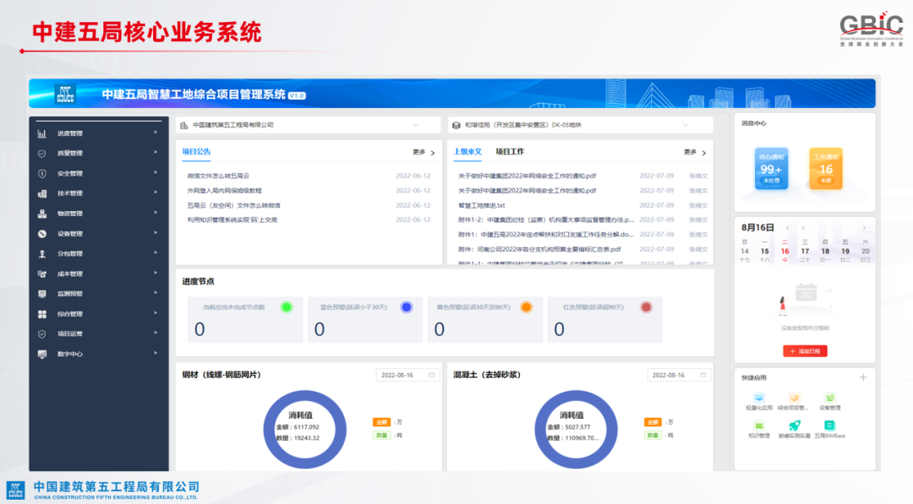
Task: Open the 钢材 date picker 2022-08-16
Action: [407, 375]
